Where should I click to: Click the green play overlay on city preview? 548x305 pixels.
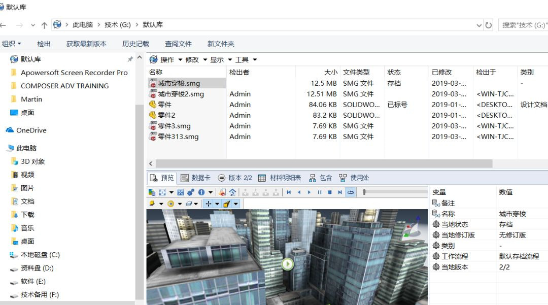pyautogui.click(x=288, y=264)
